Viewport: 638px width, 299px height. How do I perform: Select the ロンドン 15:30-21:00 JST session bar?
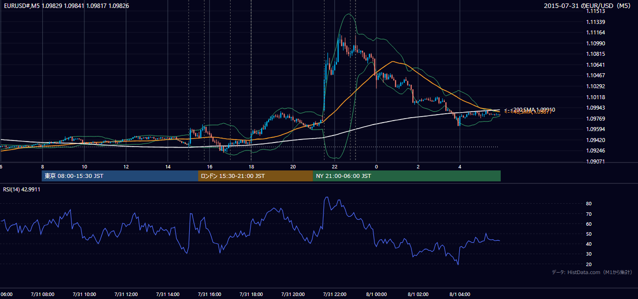(256, 176)
